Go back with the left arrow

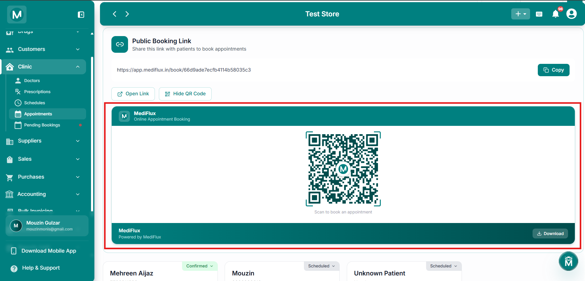[x=114, y=14]
